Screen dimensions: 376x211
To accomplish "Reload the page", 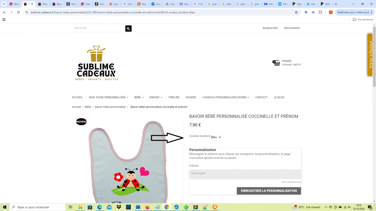I will (18, 12).
